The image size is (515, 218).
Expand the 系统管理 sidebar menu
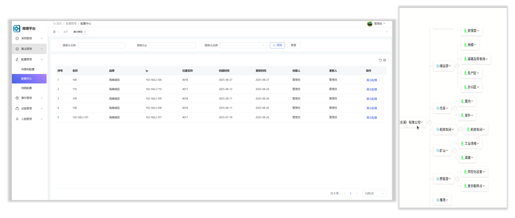pyautogui.click(x=29, y=39)
